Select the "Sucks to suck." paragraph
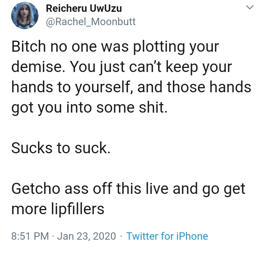Viewport: 266px width, 253px height. 61,148
